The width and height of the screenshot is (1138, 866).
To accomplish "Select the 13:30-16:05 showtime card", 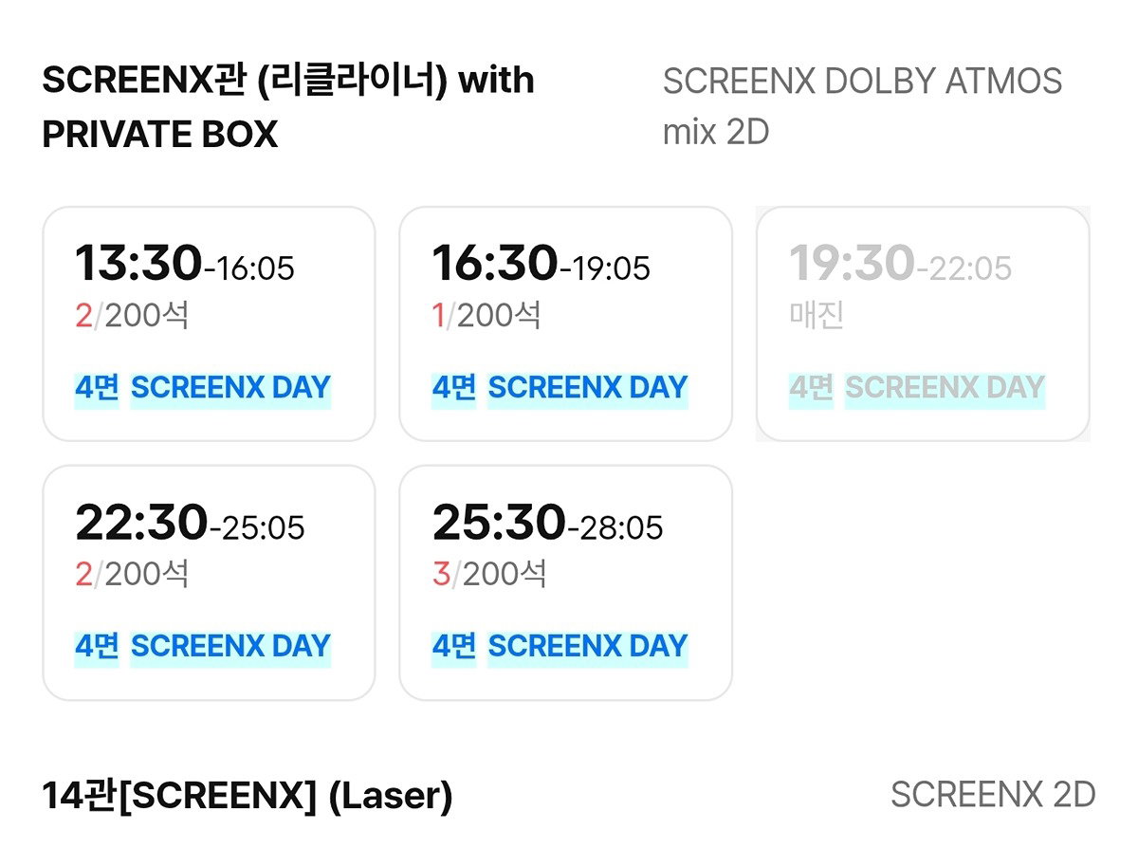I will click(x=209, y=323).
